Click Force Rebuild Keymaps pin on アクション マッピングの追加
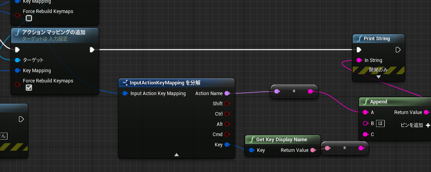 tap(17, 84)
